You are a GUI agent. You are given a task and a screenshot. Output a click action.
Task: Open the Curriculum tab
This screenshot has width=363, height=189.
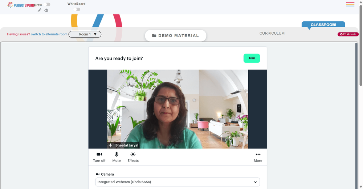pyautogui.click(x=272, y=33)
